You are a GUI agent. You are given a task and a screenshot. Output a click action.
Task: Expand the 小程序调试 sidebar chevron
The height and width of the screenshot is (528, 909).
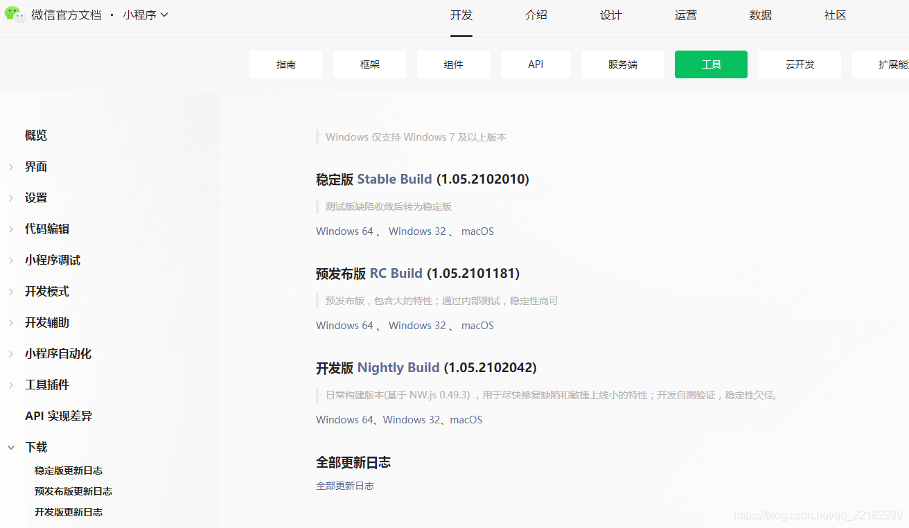coord(11,261)
